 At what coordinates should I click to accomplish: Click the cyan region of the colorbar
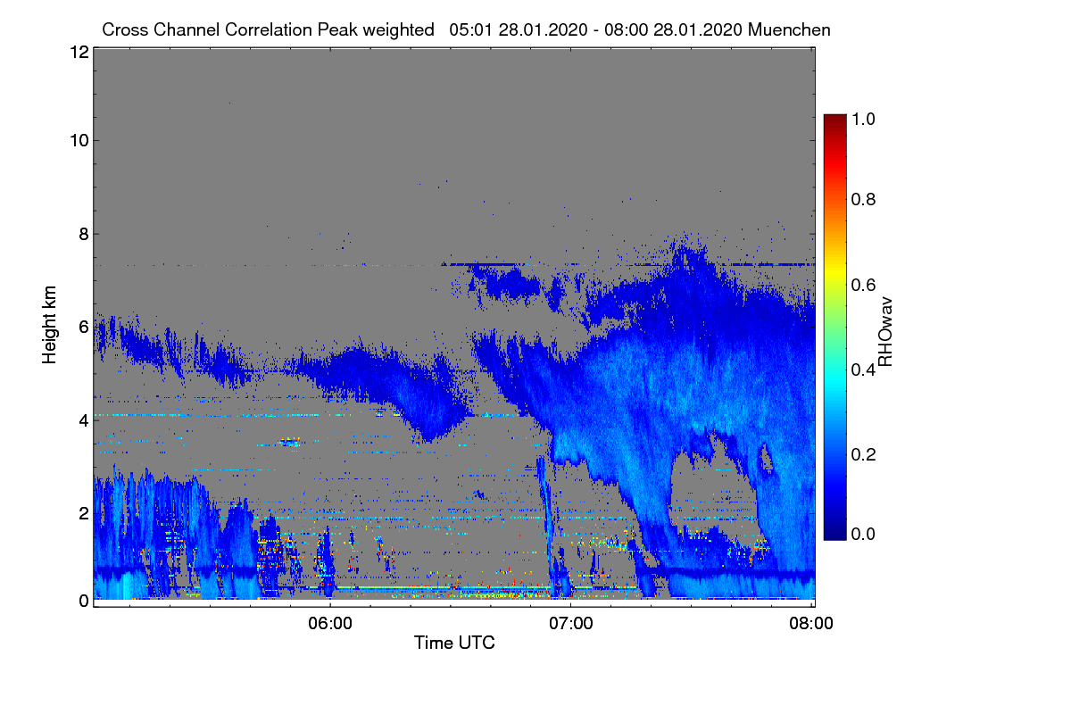pos(834,379)
